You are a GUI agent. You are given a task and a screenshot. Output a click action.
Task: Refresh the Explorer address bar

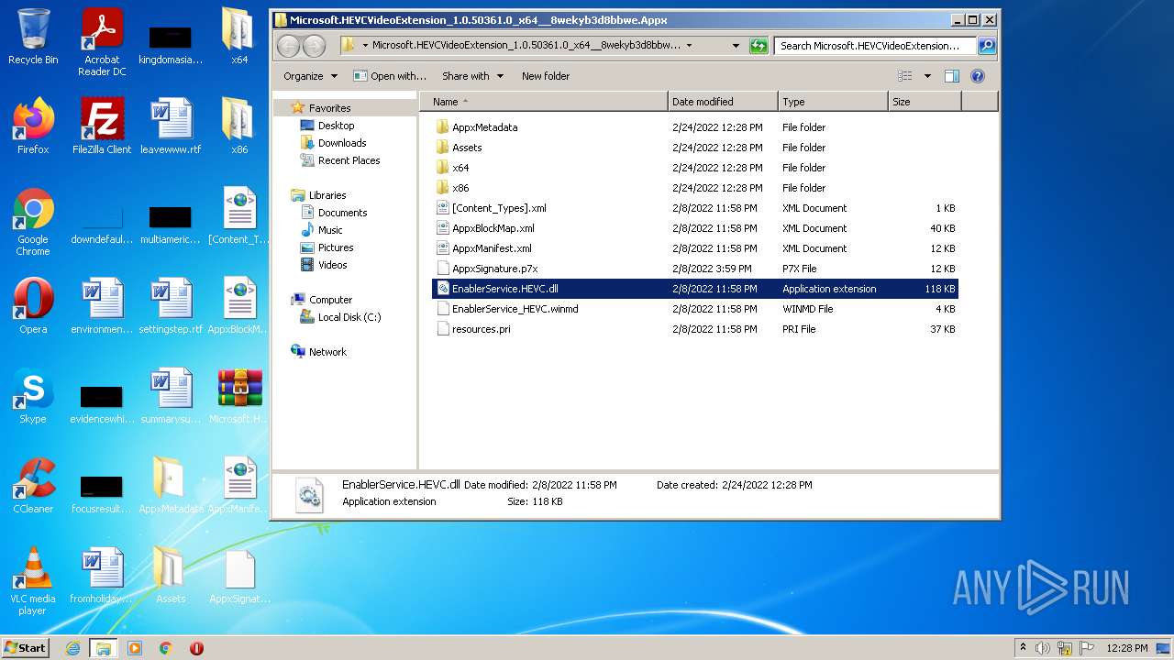click(759, 45)
